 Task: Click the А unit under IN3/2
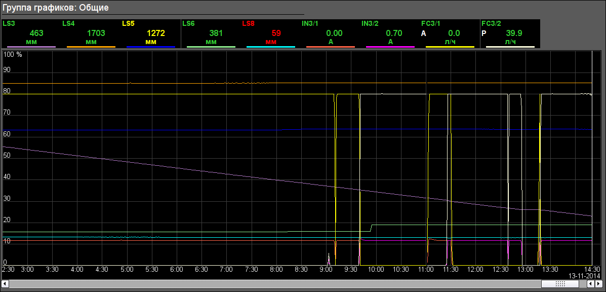click(x=390, y=42)
